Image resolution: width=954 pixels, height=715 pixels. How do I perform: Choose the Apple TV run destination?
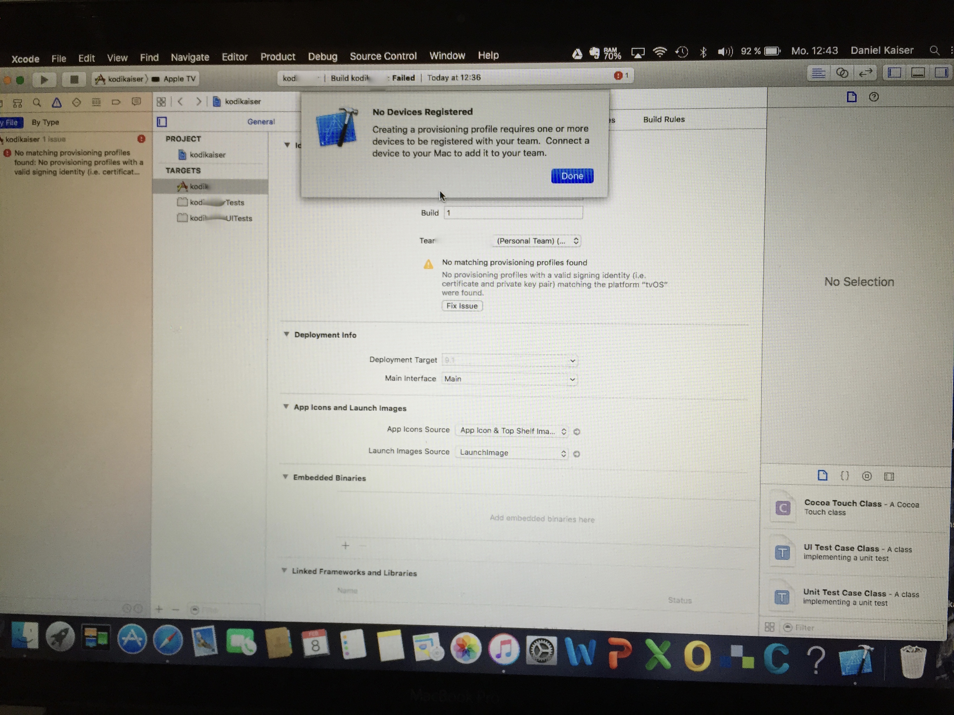(174, 79)
